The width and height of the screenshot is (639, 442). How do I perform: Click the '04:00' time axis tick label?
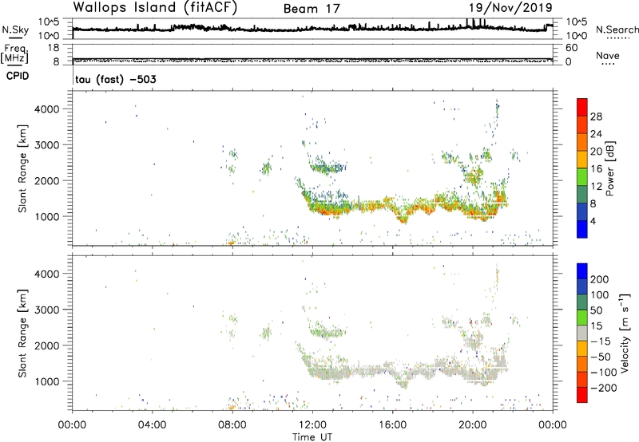pyautogui.click(x=153, y=425)
